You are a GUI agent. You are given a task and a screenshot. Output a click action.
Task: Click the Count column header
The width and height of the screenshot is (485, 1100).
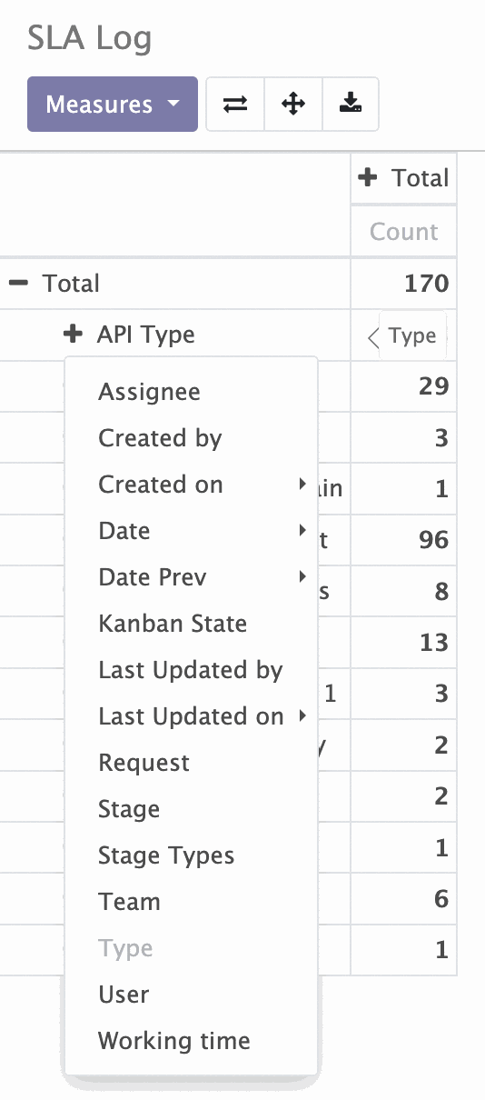(403, 232)
